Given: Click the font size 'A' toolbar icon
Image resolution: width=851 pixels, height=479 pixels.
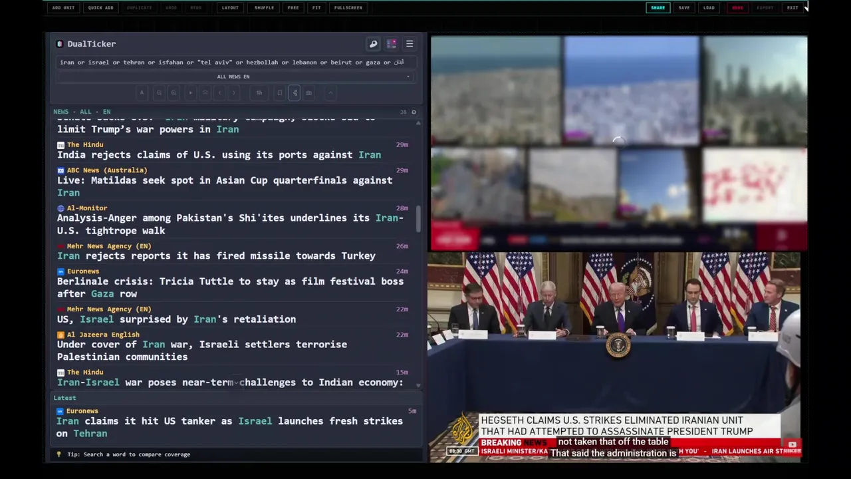Looking at the screenshot, I should pyautogui.click(x=142, y=92).
